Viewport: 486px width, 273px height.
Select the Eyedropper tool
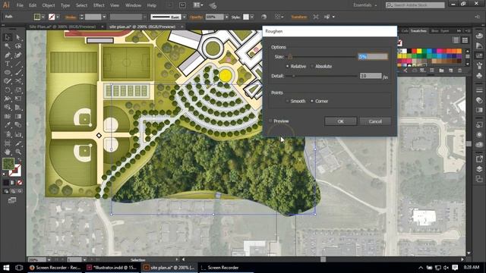click(x=8, y=125)
